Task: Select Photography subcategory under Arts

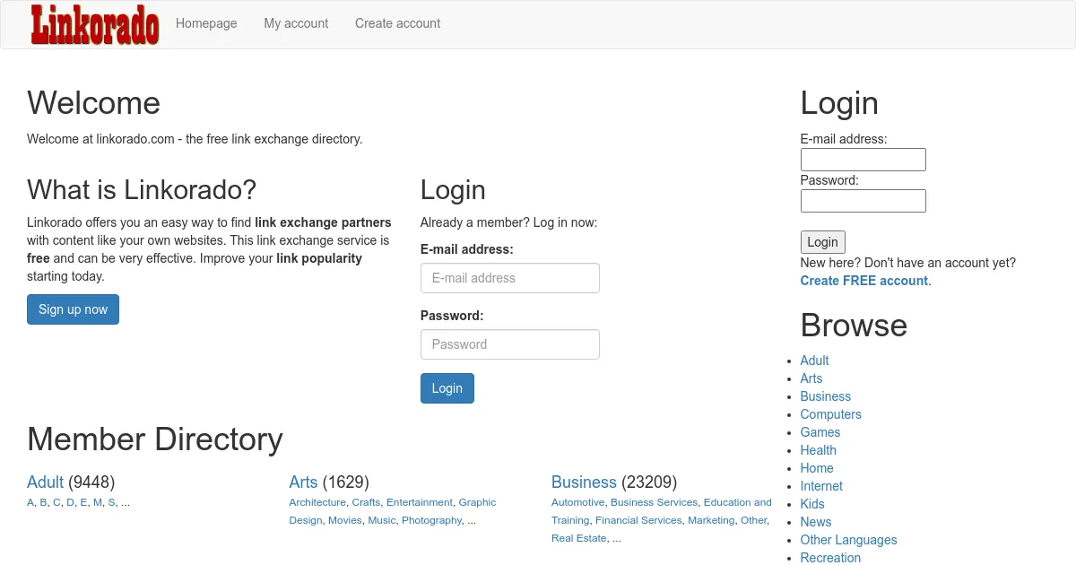Action: (431, 520)
